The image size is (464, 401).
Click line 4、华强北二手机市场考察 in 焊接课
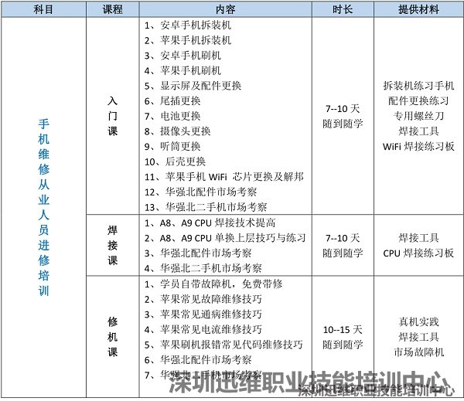point(203,268)
